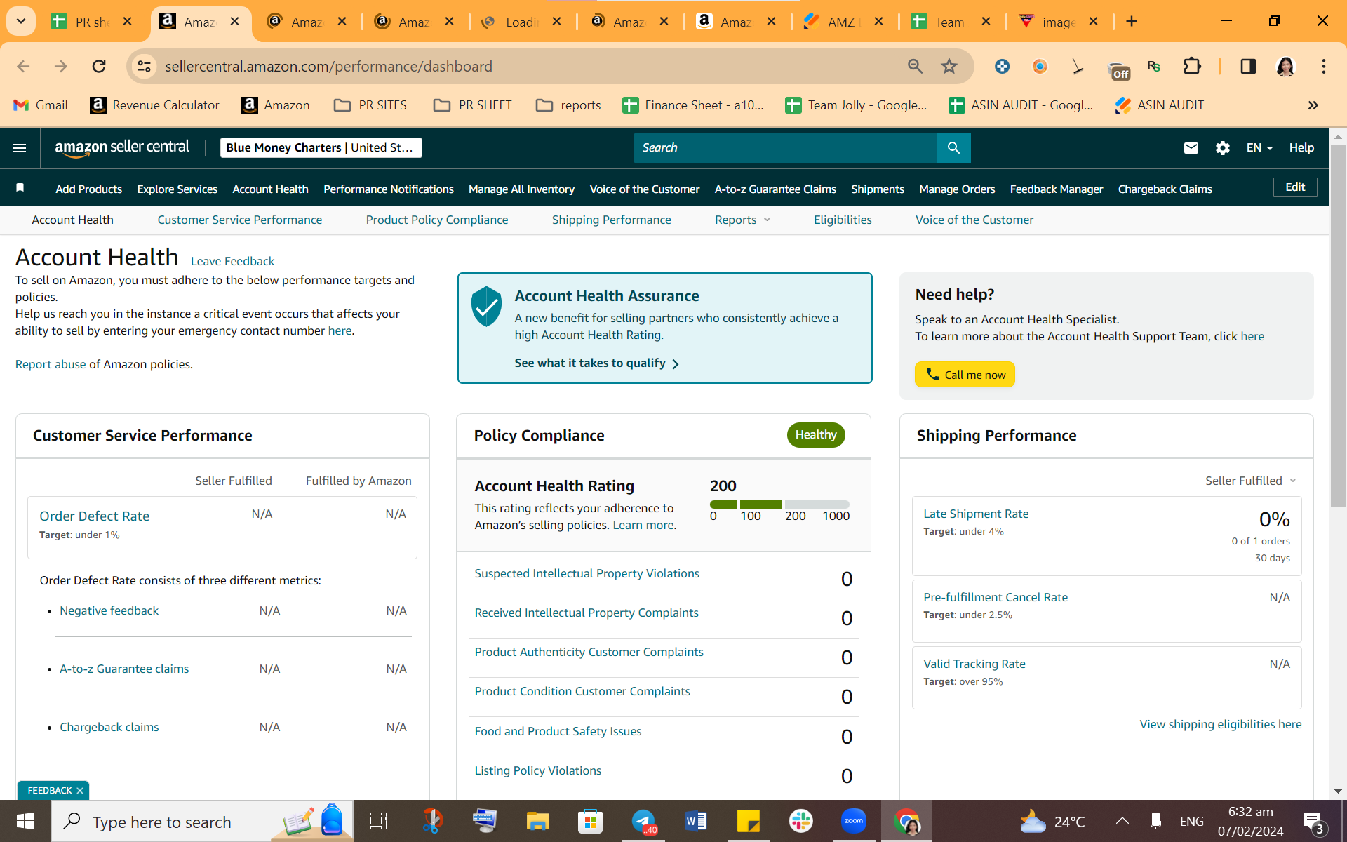Expand the tab list chevron in Chrome

click(x=21, y=21)
